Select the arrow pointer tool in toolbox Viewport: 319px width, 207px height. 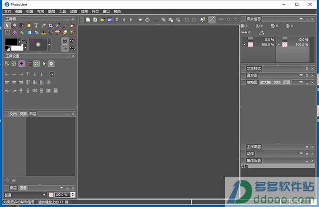click(x=7, y=25)
